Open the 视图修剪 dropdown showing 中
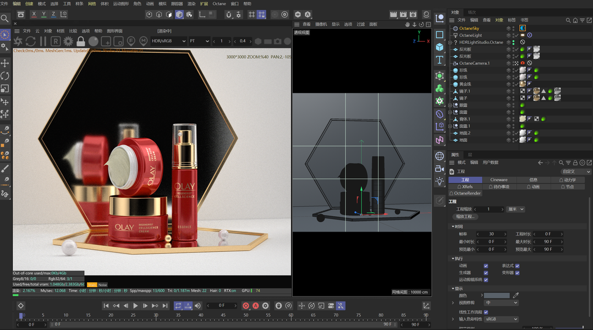This screenshot has width=593, height=330. click(x=501, y=303)
